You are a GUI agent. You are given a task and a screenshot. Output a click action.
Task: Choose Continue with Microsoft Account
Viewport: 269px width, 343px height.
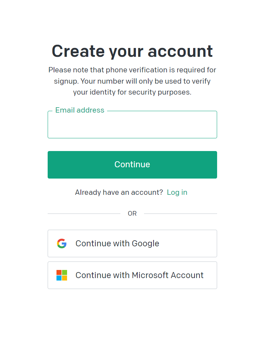(132, 275)
